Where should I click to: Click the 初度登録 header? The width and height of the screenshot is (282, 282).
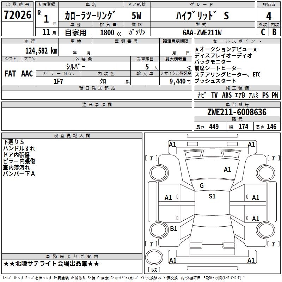(x=47, y=4)
